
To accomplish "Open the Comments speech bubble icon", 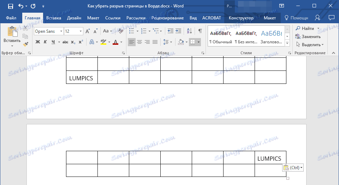I will (x=332, y=18).
